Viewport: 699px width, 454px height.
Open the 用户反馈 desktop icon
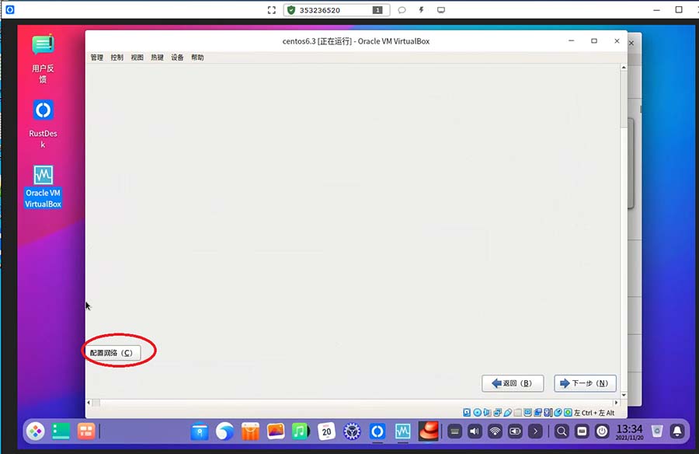43,58
